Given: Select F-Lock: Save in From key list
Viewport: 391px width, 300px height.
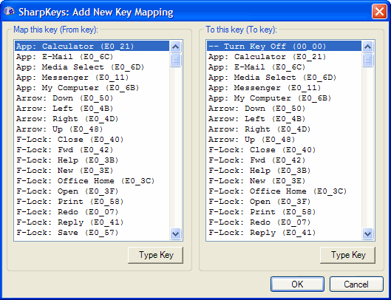Looking at the screenshot, I should (92, 233).
